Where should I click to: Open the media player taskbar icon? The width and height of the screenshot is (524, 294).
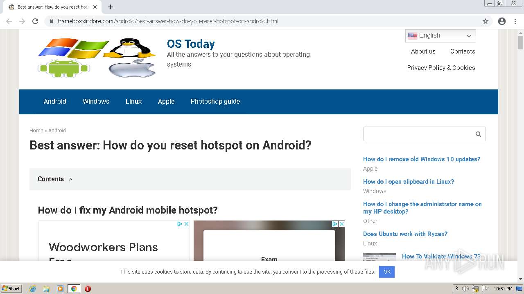tap(60, 289)
